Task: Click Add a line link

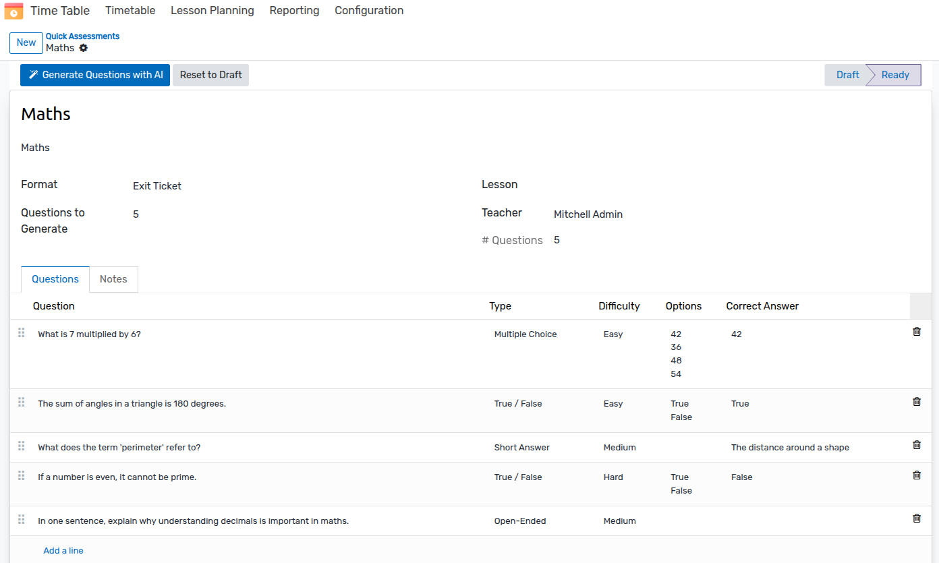Action: click(63, 551)
